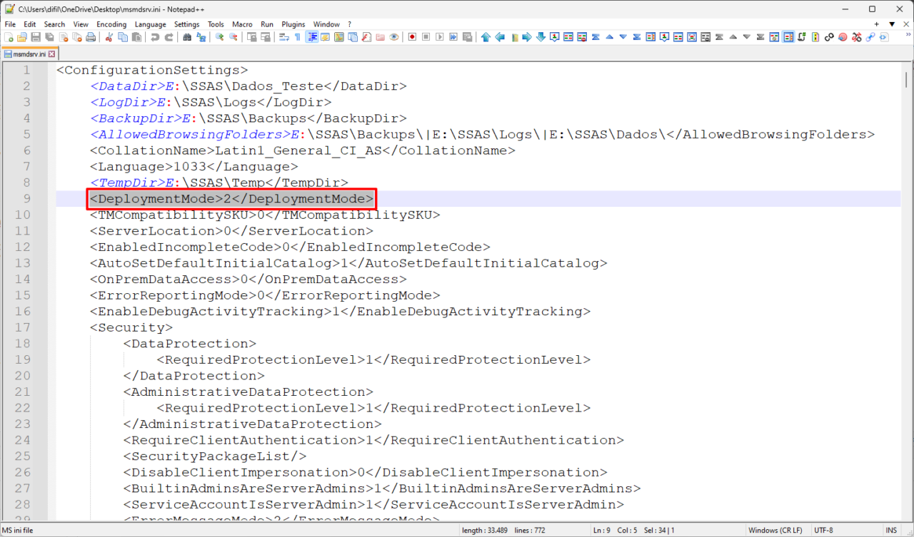Screen dimensions: 914x537
Task: Create a new file using the toolbar icon
Action: (10, 37)
